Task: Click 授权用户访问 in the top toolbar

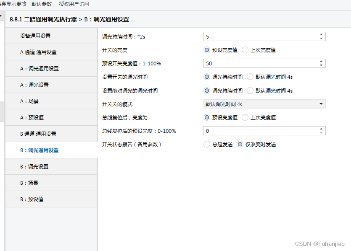Action: click(x=74, y=4)
